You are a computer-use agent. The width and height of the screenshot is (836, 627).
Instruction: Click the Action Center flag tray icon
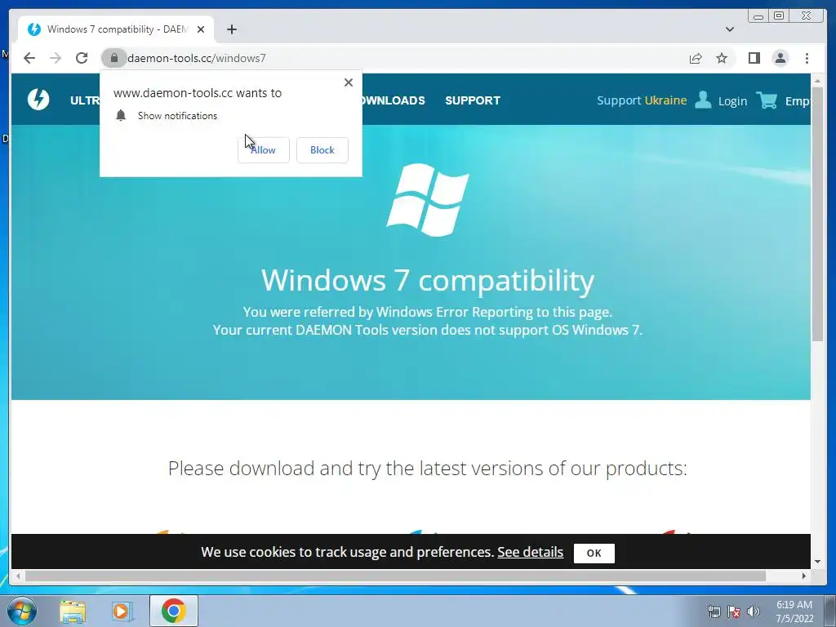(734, 611)
